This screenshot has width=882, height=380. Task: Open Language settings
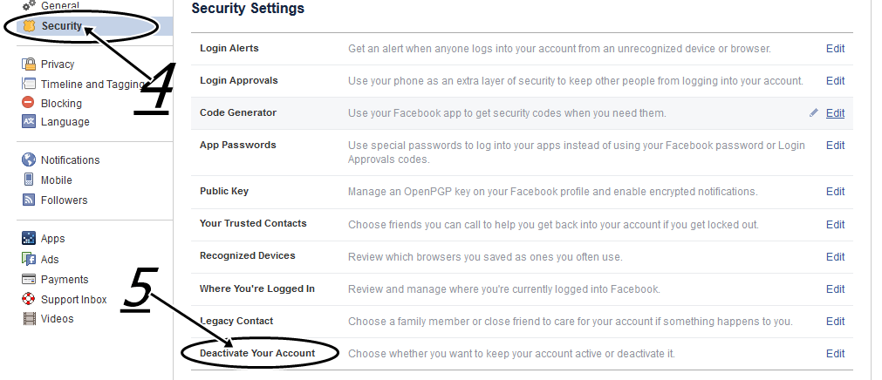pos(65,122)
